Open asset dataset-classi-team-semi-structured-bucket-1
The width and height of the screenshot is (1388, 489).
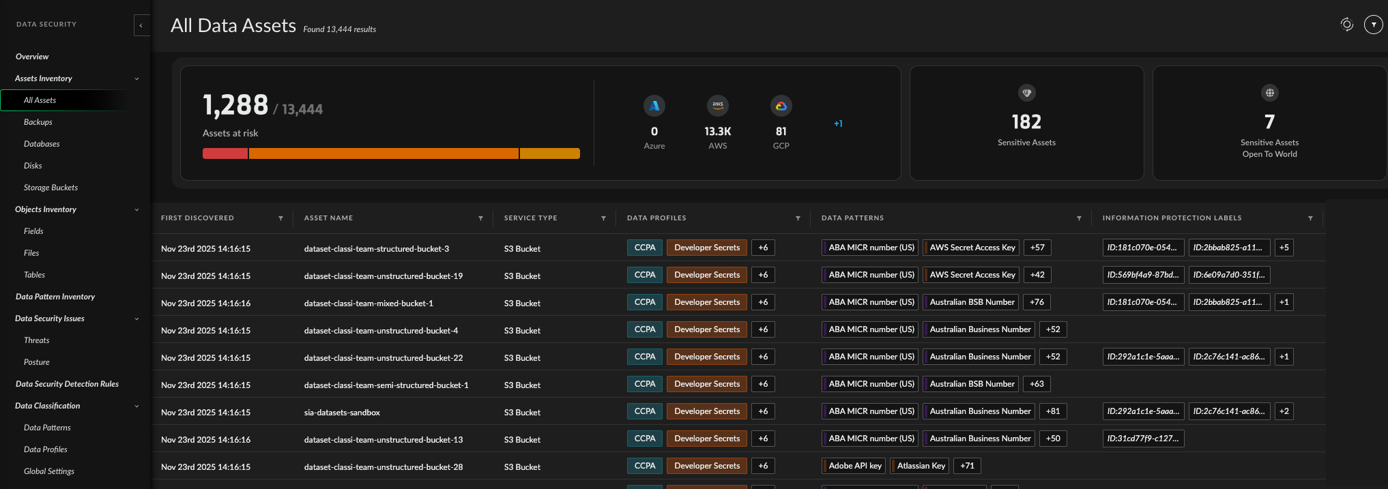(x=386, y=385)
